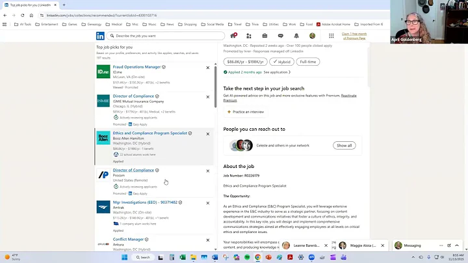Open the Mgr Investigations (EEO) - 90371482 job
The image size is (468, 263).
coord(145,202)
